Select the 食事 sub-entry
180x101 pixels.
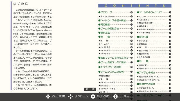(x=116, y=79)
